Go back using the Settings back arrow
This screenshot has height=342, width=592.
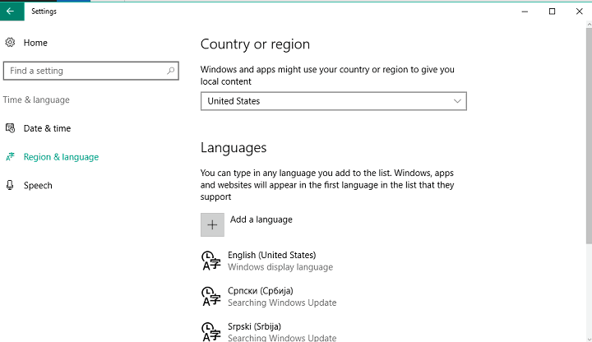[12, 12]
